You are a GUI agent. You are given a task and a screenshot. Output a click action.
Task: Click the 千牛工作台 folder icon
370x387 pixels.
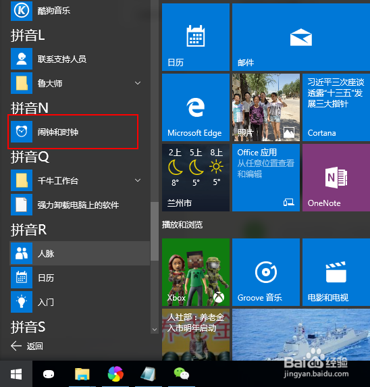coord(22,180)
